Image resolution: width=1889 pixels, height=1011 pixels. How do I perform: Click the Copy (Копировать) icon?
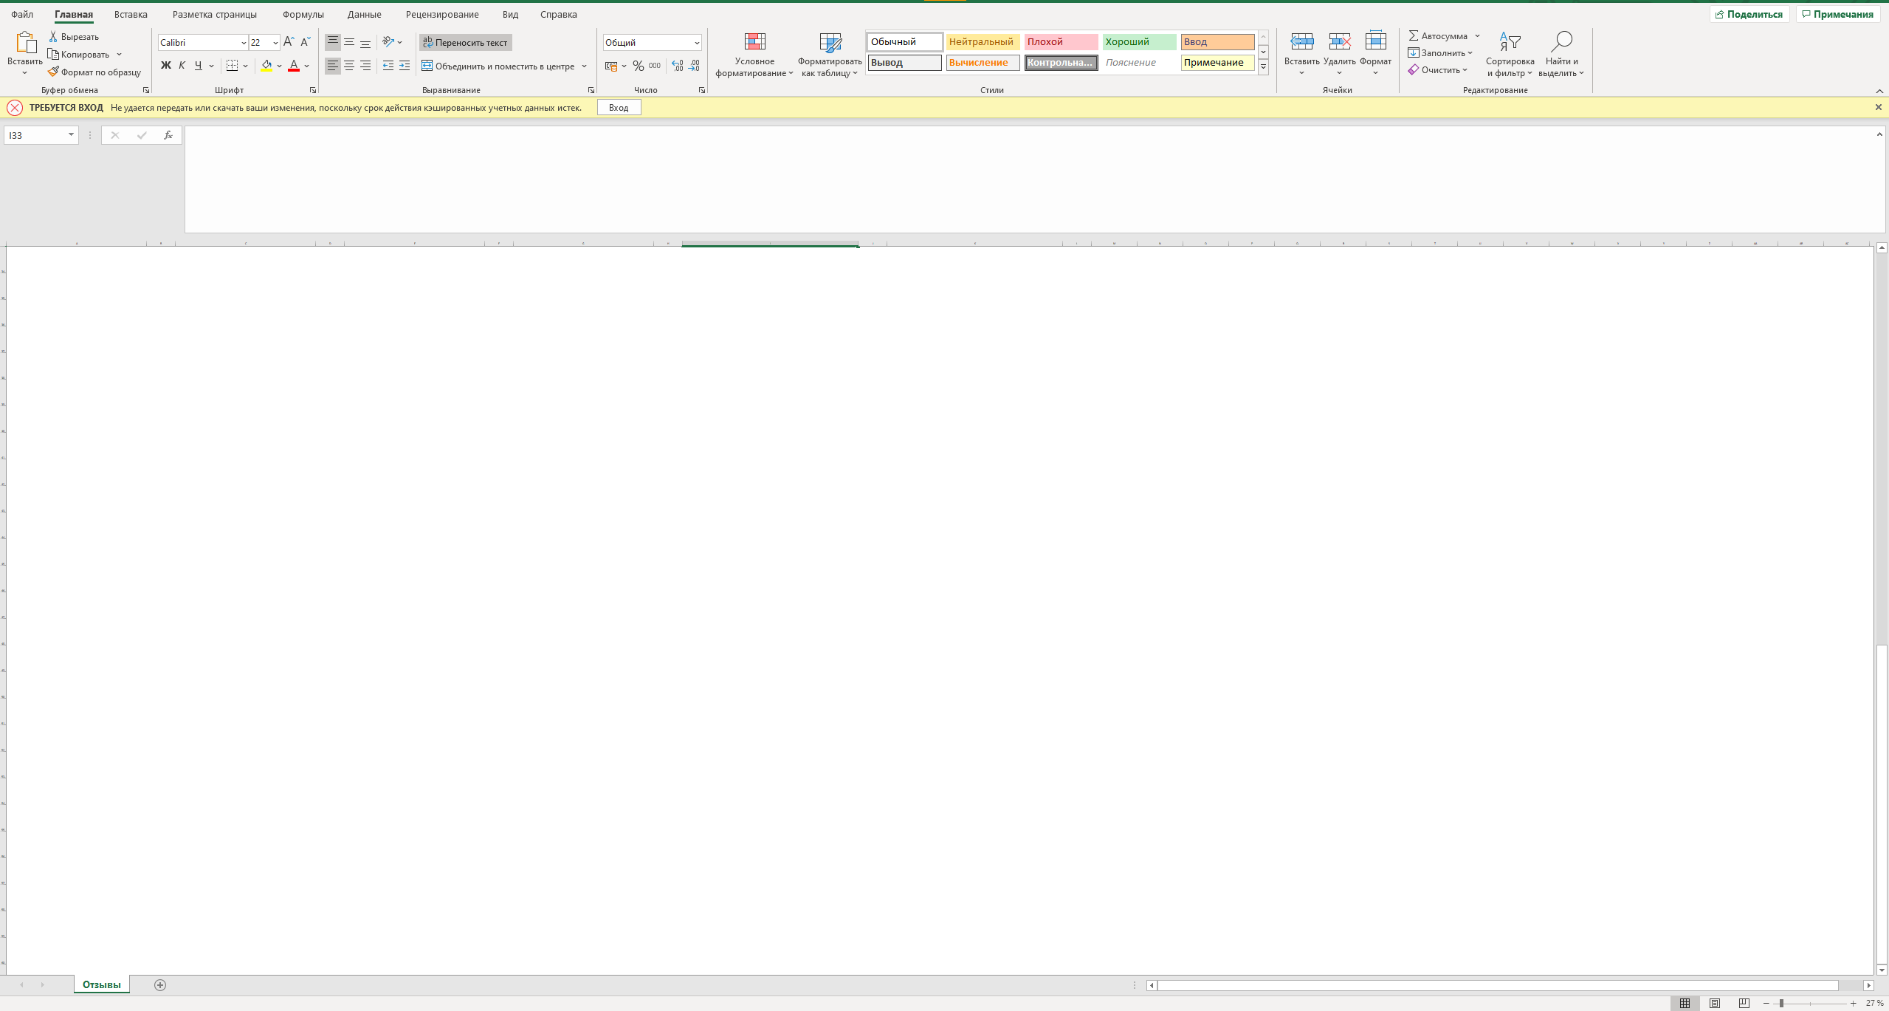pyautogui.click(x=53, y=54)
